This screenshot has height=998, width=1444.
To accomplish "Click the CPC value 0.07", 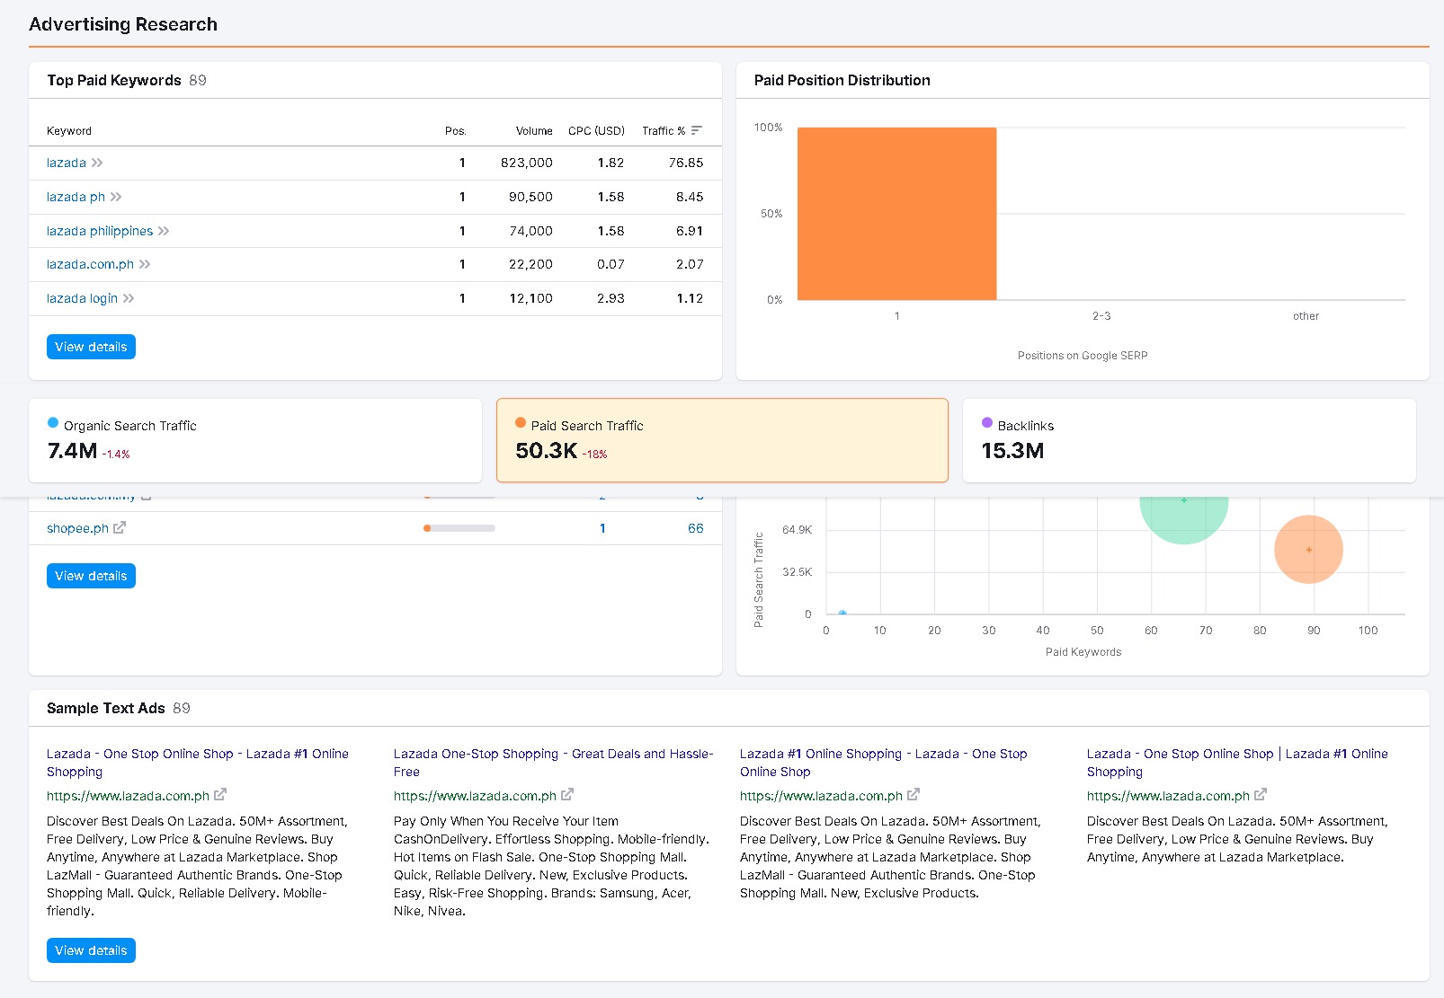I will click(x=611, y=264).
